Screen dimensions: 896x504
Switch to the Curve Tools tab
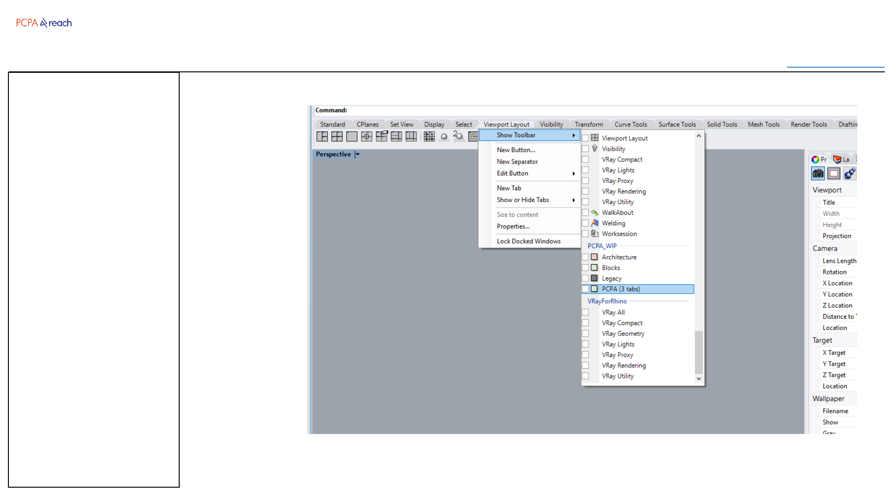coord(630,125)
